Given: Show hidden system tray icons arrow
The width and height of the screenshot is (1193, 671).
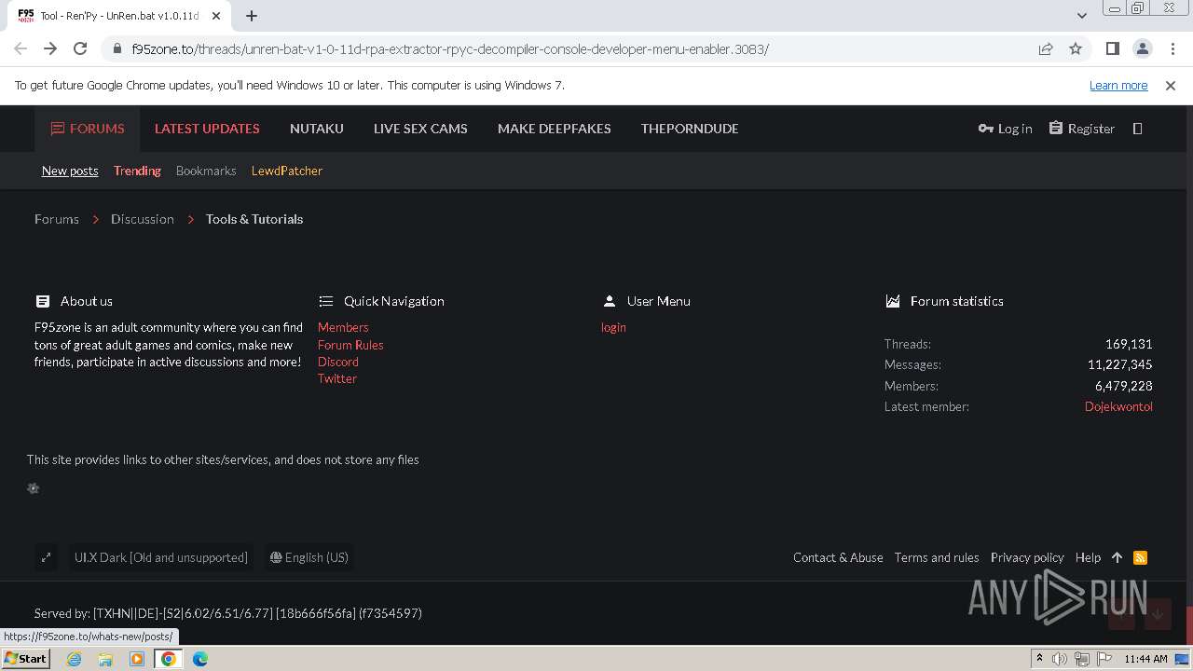Looking at the screenshot, I should [x=1039, y=659].
